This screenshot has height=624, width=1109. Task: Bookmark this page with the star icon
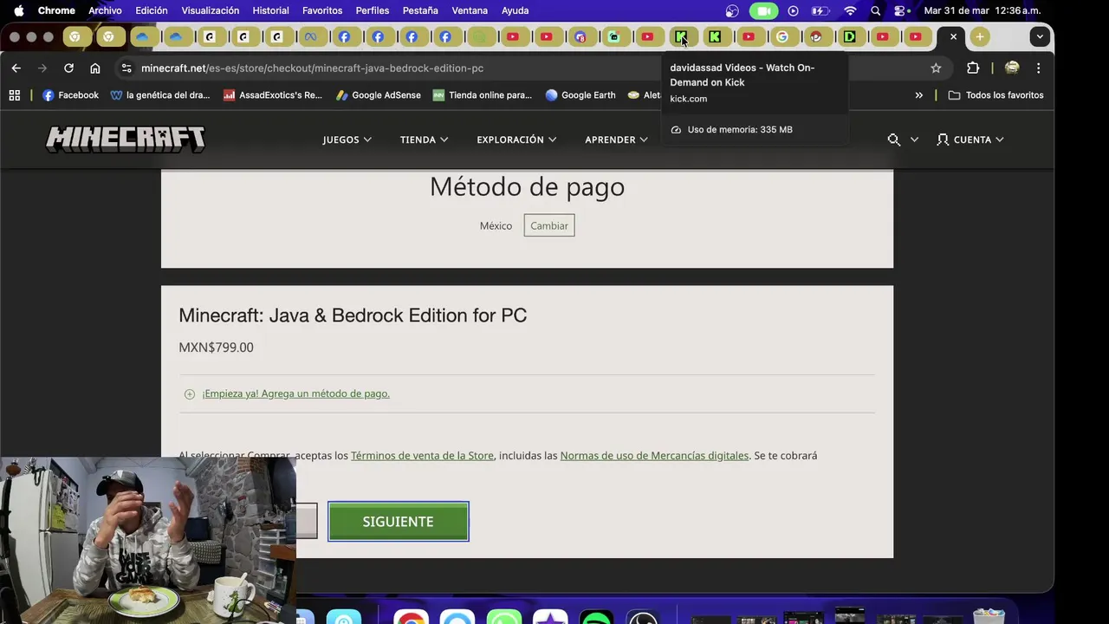(x=936, y=68)
